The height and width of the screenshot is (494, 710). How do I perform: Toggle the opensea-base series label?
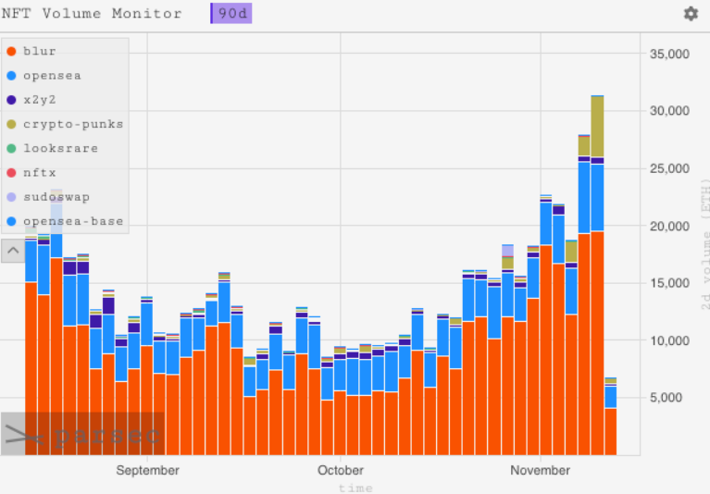(x=73, y=221)
